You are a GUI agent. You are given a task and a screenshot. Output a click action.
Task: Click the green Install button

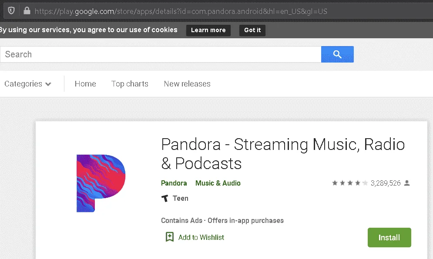pyautogui.click(x=389, y=237)
